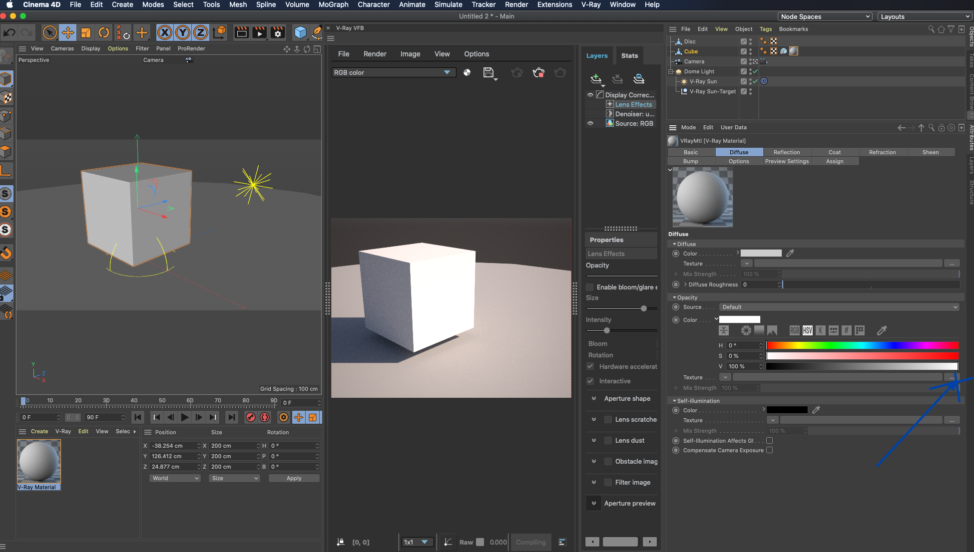Image resolution: width=974 pixels, height=552 pixels.
Task: Toggle Self-Illumination Affects GI checkbox
Action: click(769, 441)
